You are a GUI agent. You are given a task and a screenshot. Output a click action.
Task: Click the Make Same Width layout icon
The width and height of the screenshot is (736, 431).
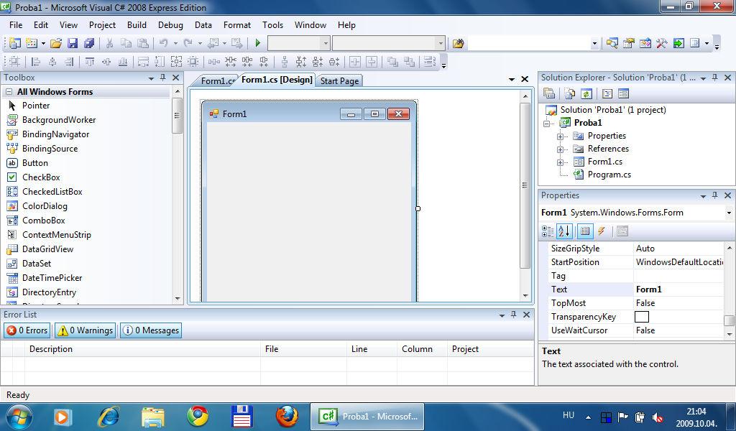(143, 62)
